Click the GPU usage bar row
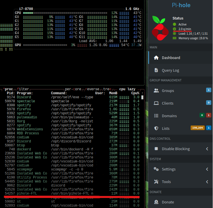 [78, 45]
